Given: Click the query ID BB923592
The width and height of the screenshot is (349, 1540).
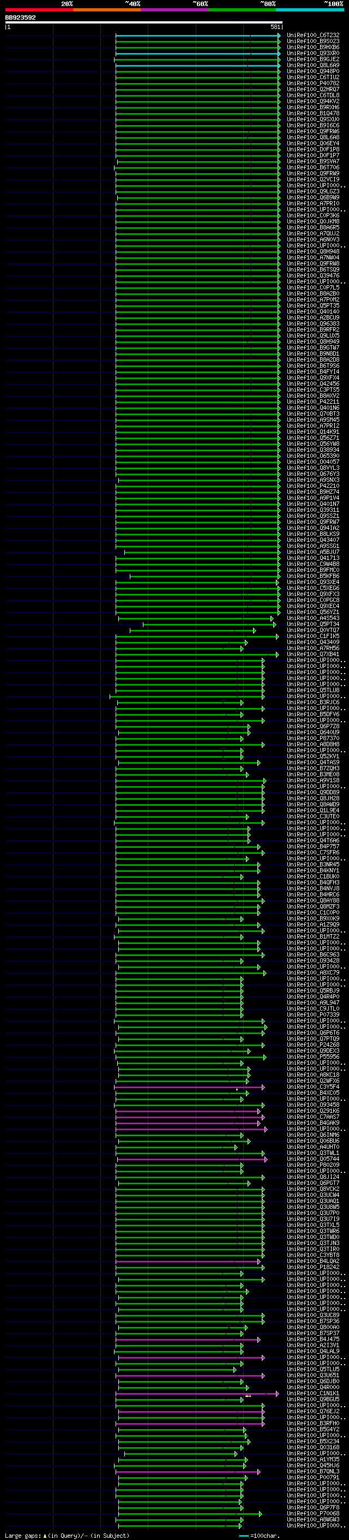Looking at the screenshot, I should click(20, 17).
